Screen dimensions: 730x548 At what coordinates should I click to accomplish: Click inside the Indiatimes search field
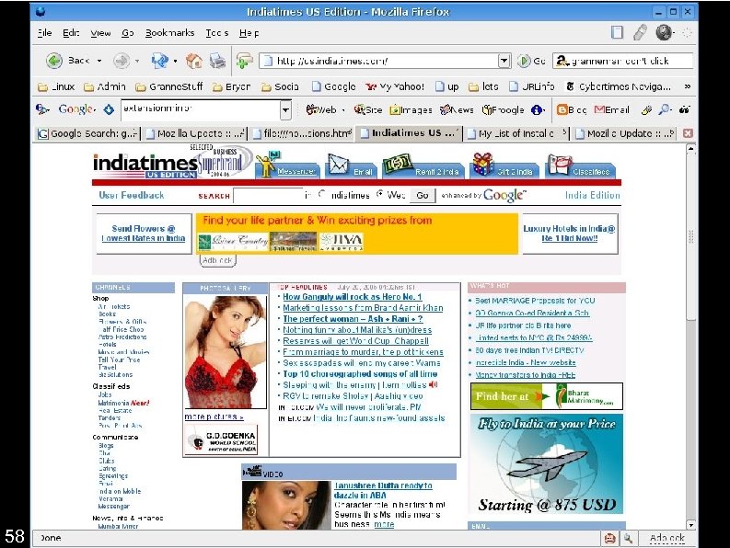pos(268,195)
